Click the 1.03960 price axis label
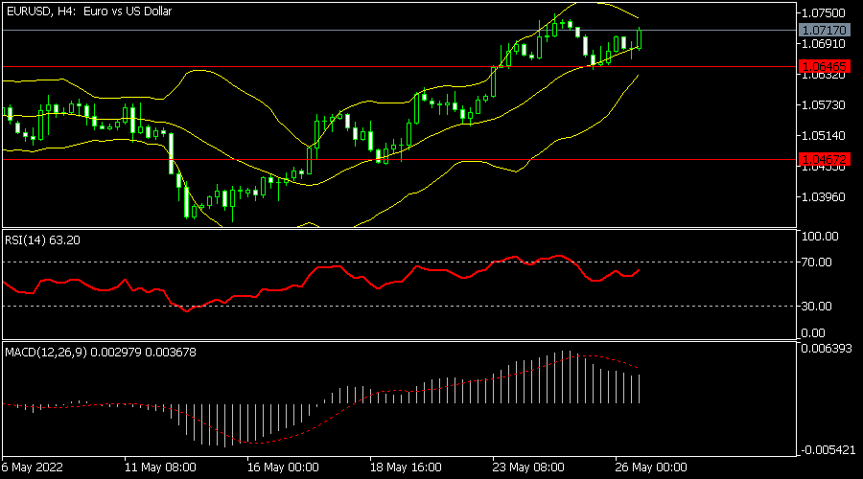 coord(824,197)
